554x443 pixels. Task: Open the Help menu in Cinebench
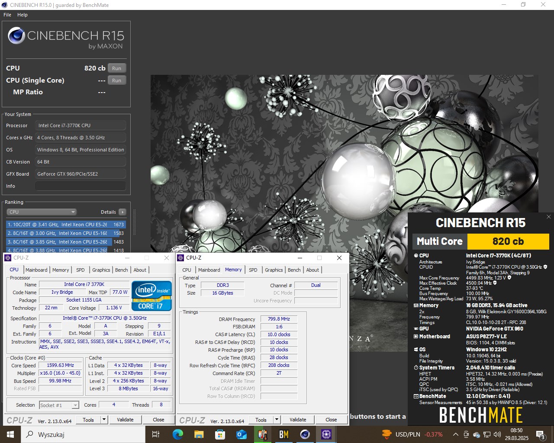pyautogui.click(x=23, y=15)
